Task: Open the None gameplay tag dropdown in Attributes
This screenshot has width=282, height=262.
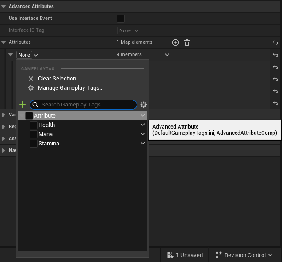Action: pyautogui.click(x=27, y=55)
